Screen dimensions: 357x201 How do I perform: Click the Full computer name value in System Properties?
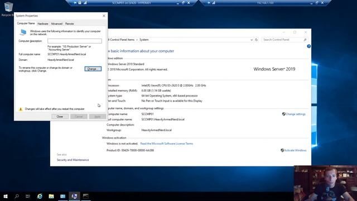67,54
